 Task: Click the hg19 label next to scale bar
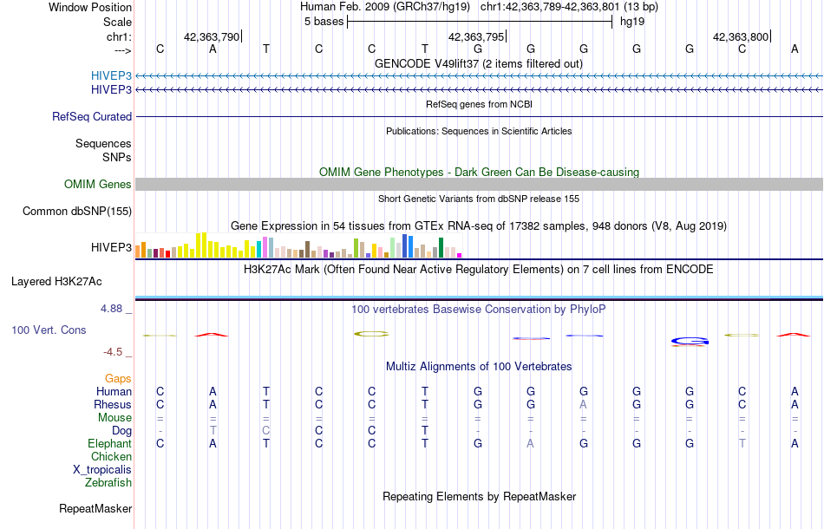click(632, 22)
